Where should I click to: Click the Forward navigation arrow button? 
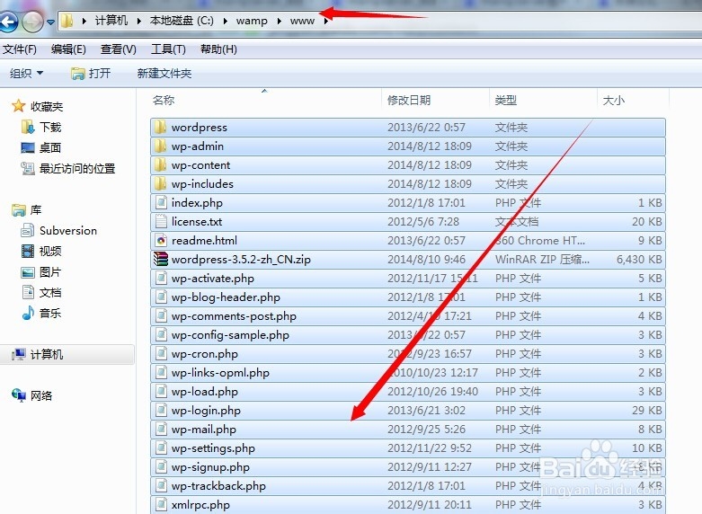pos(32,22)
